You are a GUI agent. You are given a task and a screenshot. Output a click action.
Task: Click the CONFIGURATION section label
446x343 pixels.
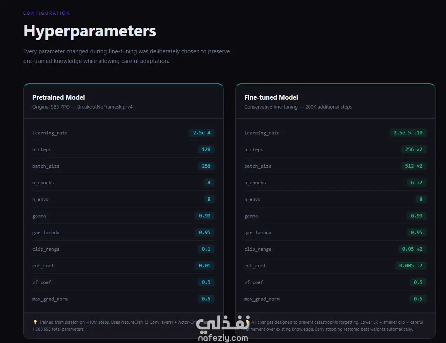click(46, 13)
